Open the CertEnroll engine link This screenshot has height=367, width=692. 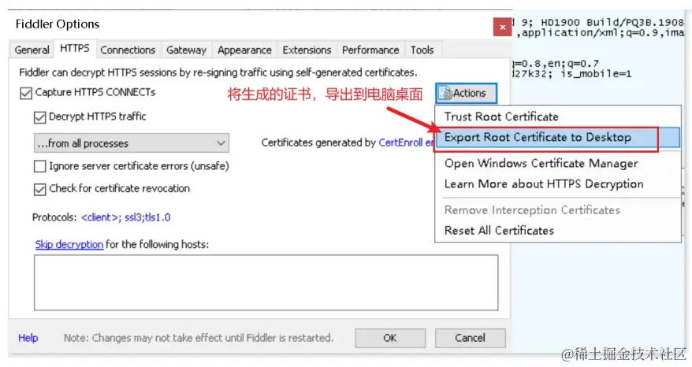coord(406,143)
